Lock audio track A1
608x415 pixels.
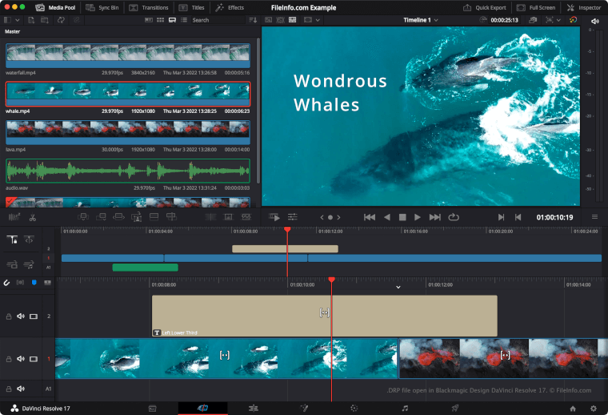click(x=9, y=389)
